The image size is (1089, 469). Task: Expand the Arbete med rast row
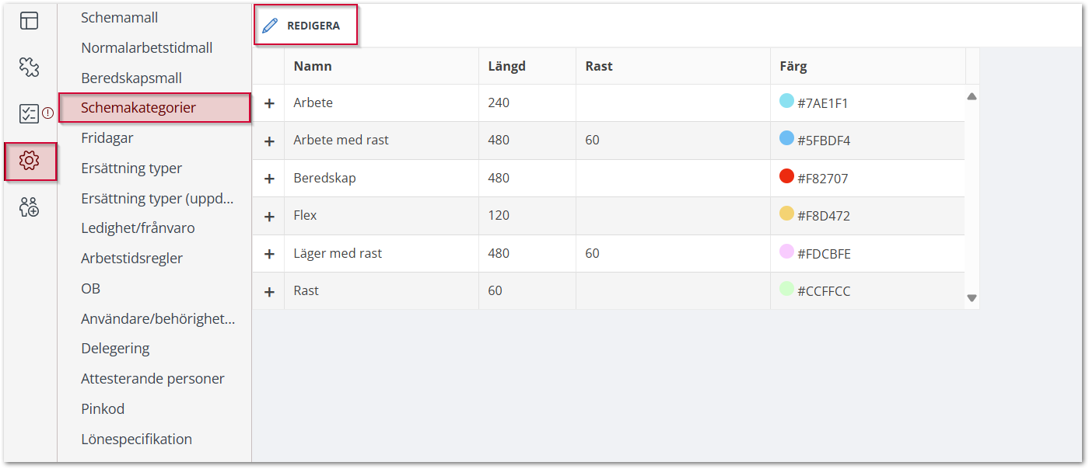pos(269,141)
